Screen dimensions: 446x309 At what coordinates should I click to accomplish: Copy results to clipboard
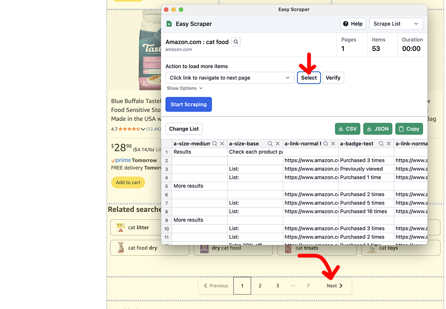point(409,129)
